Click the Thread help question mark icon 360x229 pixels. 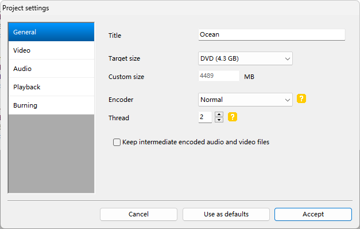point(233,117)
